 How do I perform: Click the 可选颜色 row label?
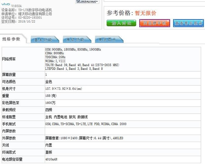[9, 82]
